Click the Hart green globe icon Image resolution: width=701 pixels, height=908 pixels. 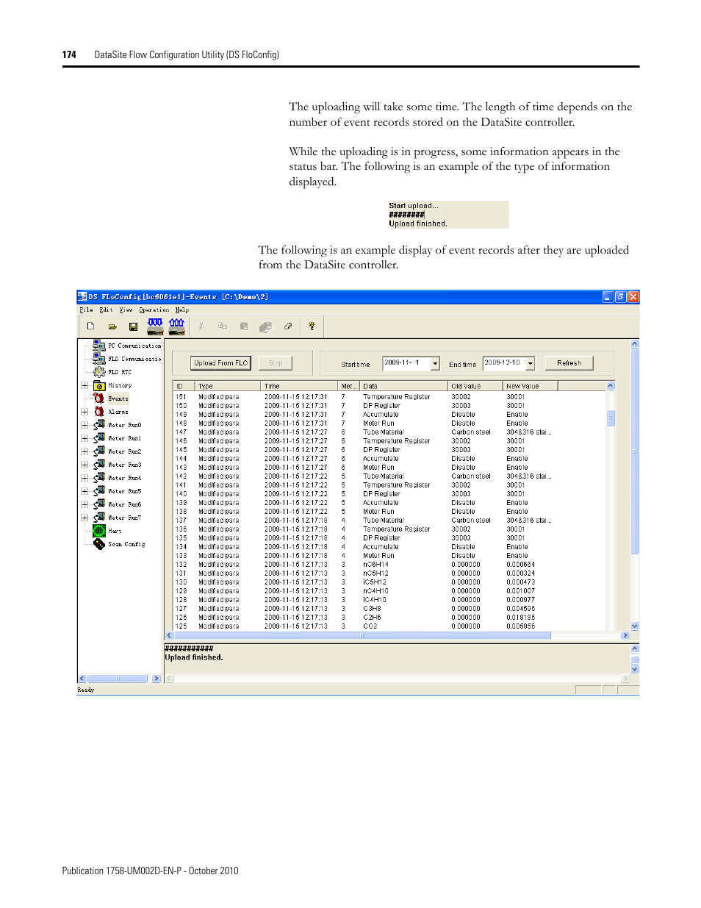pos(99,530)
